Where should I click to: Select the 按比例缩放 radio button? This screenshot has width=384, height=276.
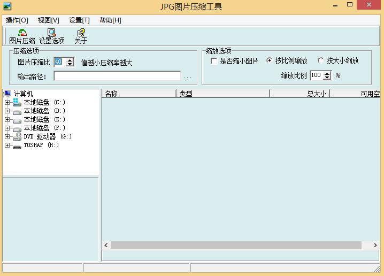pyautogui.click(x=269, y=60)
